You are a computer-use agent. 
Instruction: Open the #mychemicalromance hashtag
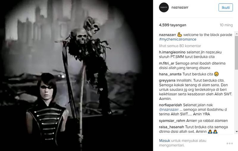pyautogui.click(x=178, y=39)
